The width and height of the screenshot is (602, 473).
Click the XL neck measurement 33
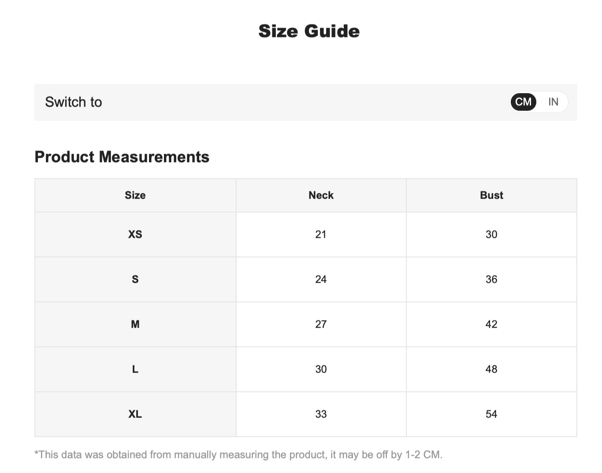(321, 414)
